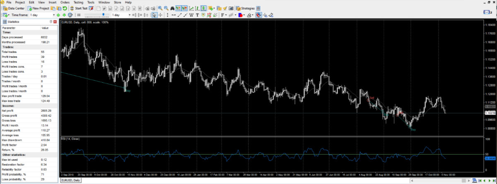Pin the Statistics panel
This screenshot has width=497, height=184.
51,22
